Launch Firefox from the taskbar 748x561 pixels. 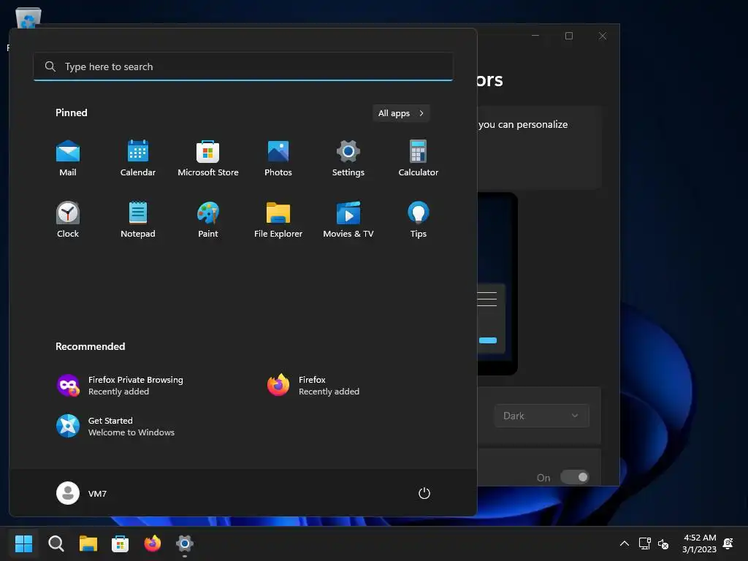pos(153,543)
